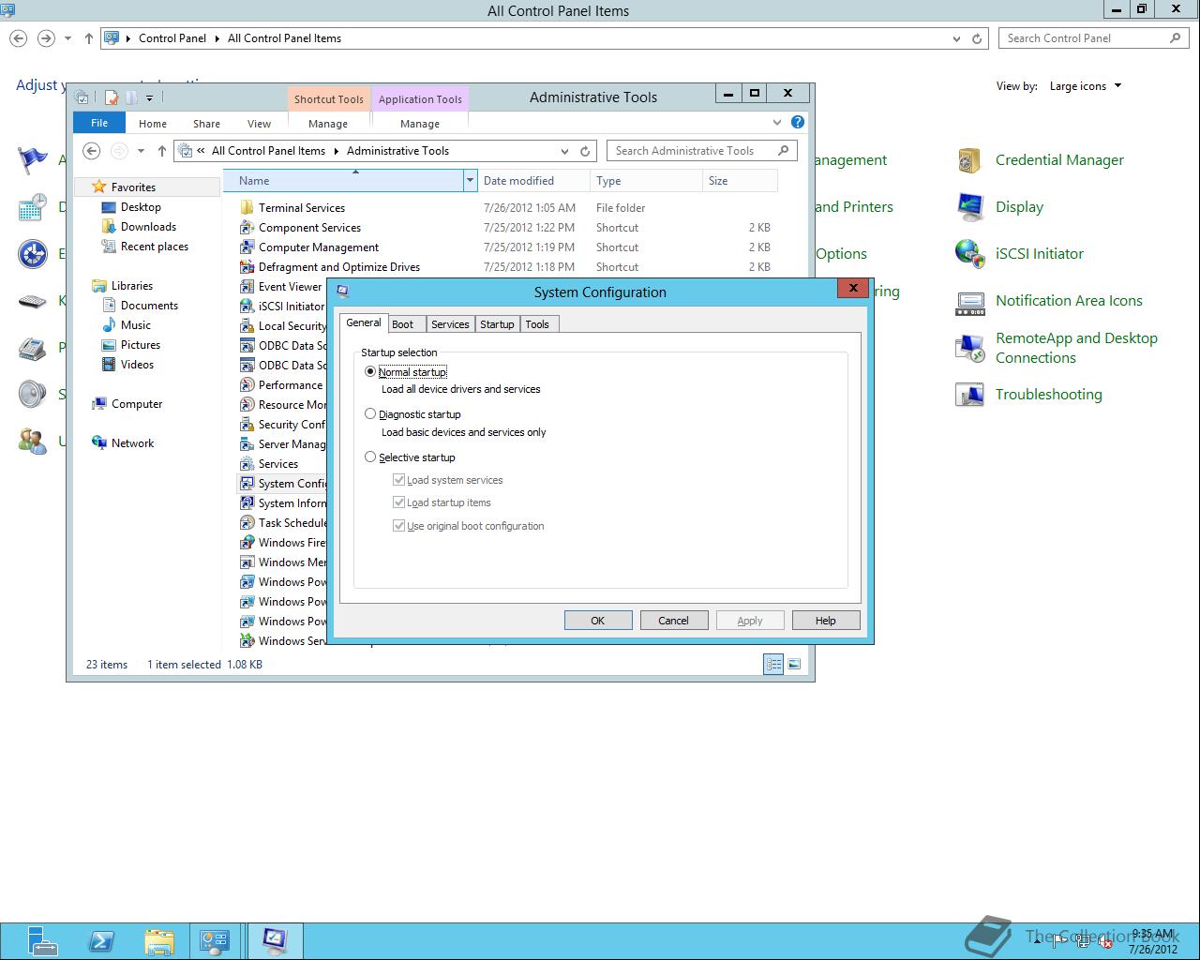Screen dimensions: 1200x960
Task: Toggle Use original boot configuration checkbox
Action: pyautogui.click(x=399, y=526)
